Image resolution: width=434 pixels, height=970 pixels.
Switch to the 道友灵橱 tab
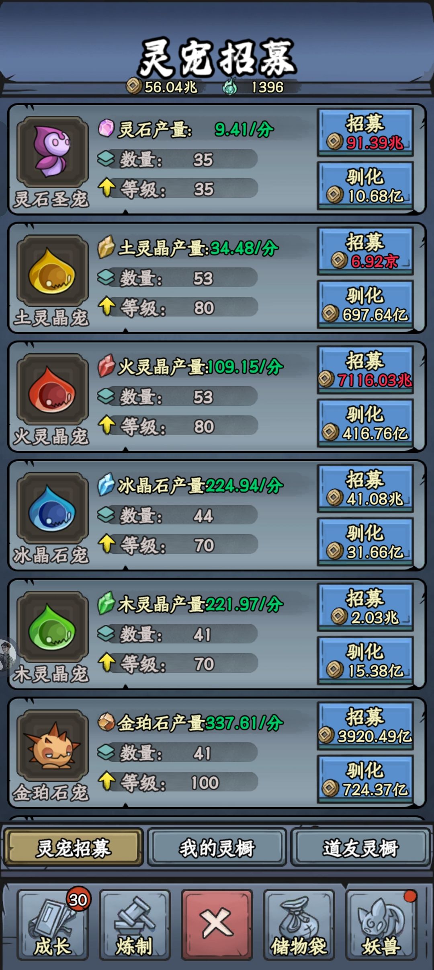tap(361, 847)
